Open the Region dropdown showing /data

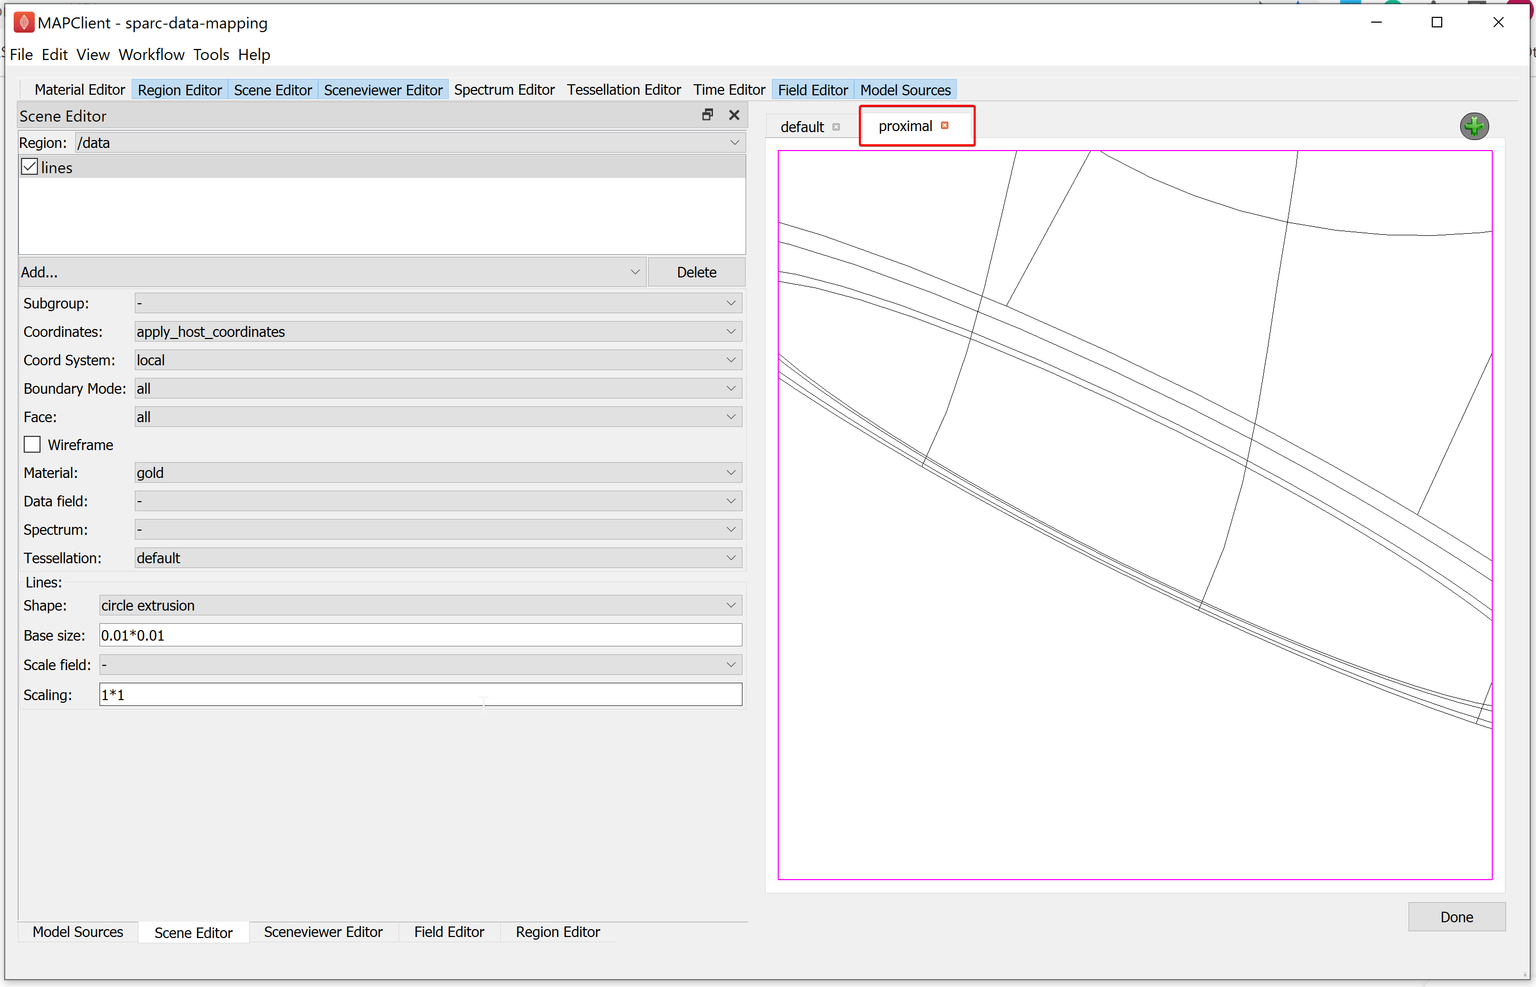pos(410,142)
